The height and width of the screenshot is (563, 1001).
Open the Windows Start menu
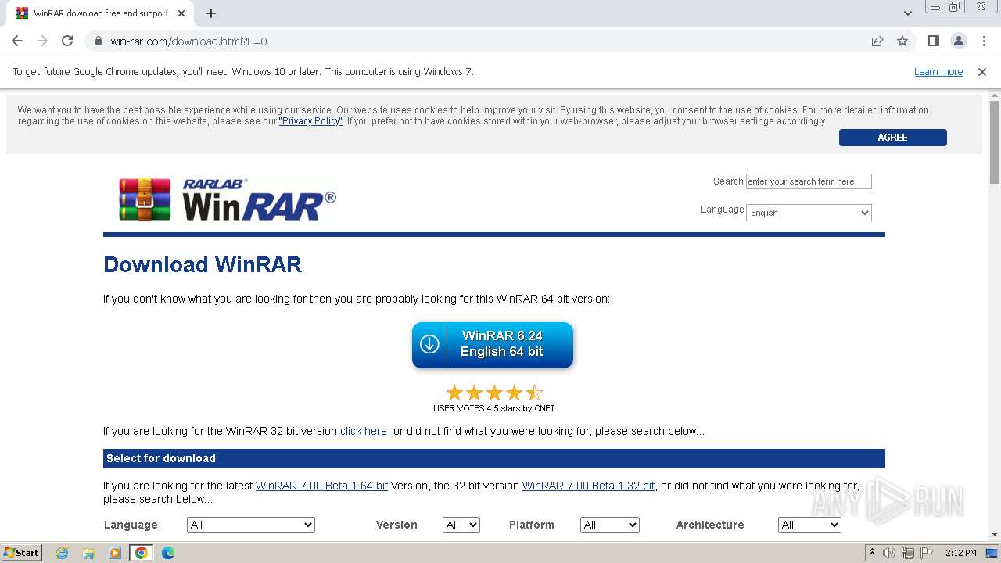click(22, 553)
